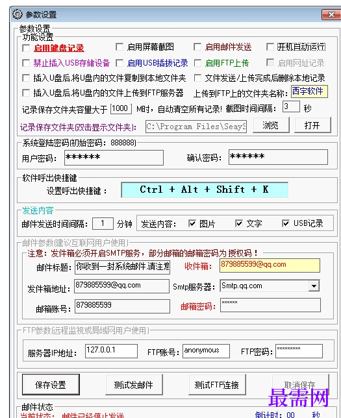Click the 设置呼出快捷键 label

point(77,191)
